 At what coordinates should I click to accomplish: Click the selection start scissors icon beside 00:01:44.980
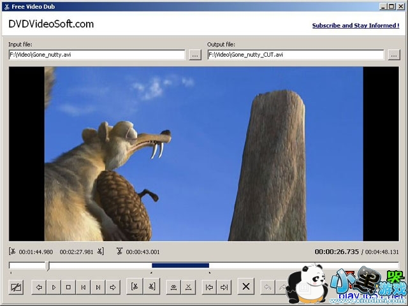point(12,251)
